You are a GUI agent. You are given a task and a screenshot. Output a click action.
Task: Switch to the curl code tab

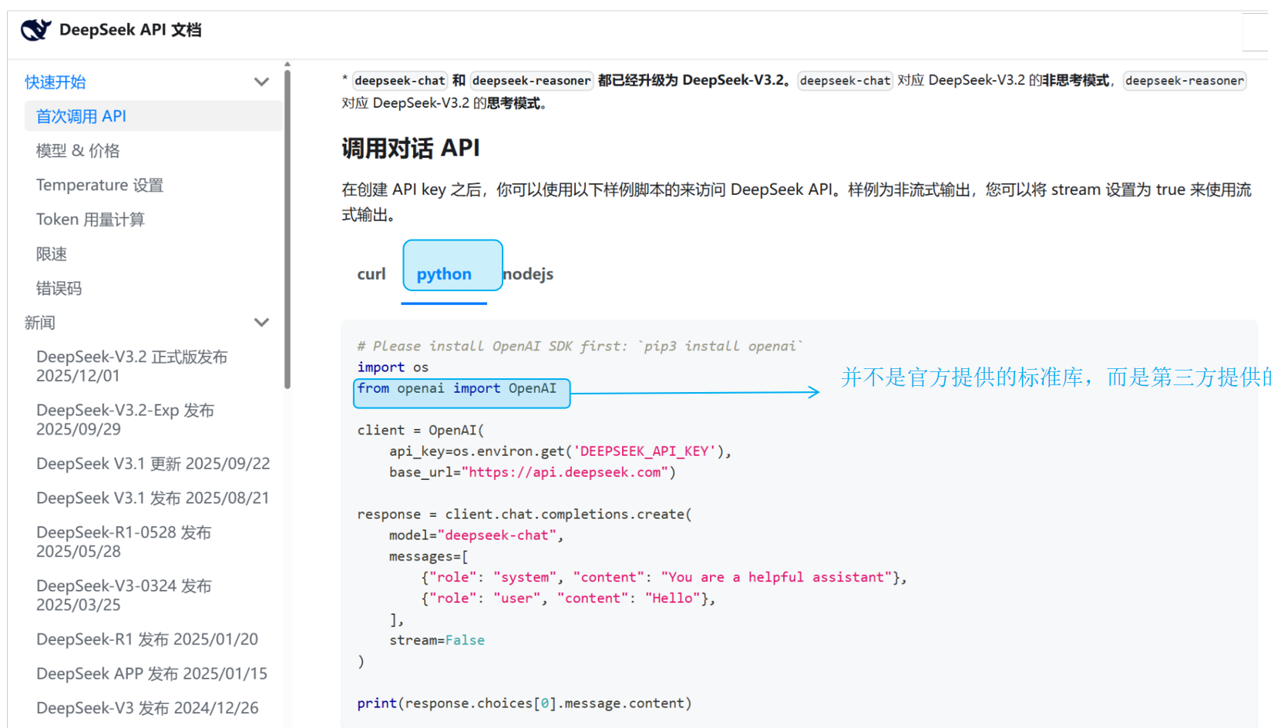(372, 274)
